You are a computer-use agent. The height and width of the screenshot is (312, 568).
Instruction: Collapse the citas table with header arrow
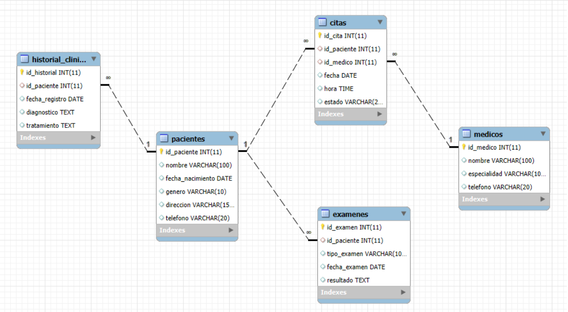coord(380,22)
